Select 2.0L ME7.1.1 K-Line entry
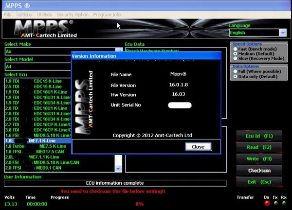 (x=59, y=157)
